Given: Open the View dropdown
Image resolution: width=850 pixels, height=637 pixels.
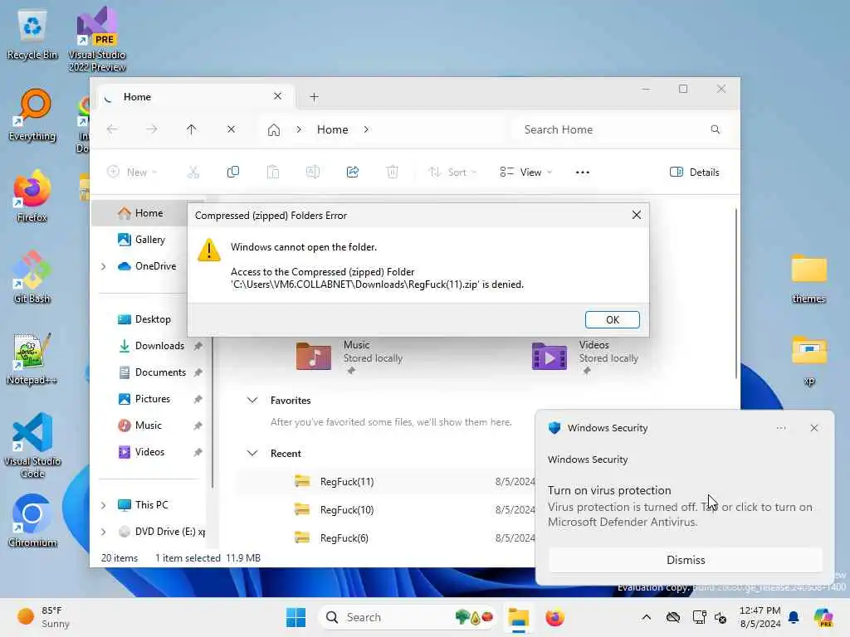Looking at the screenshot, I should [525, 173].
